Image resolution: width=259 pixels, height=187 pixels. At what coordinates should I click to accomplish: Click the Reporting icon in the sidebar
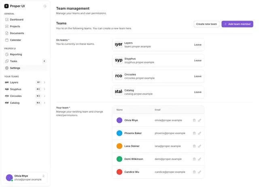tap(7, 55)
